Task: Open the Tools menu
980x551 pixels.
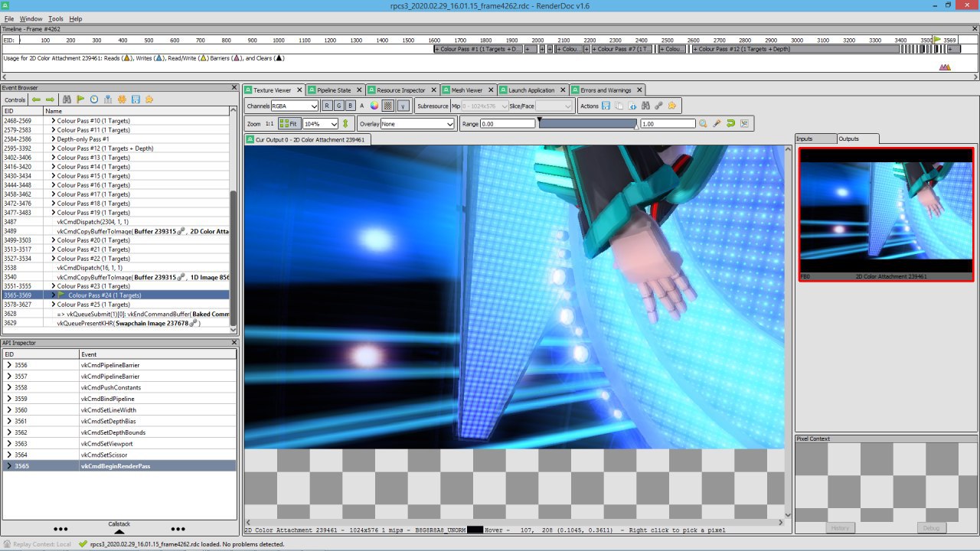Action: pyautogui.click(x=56, y=18)
